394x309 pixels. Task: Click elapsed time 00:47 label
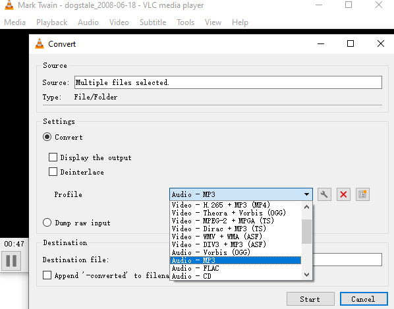14,244
